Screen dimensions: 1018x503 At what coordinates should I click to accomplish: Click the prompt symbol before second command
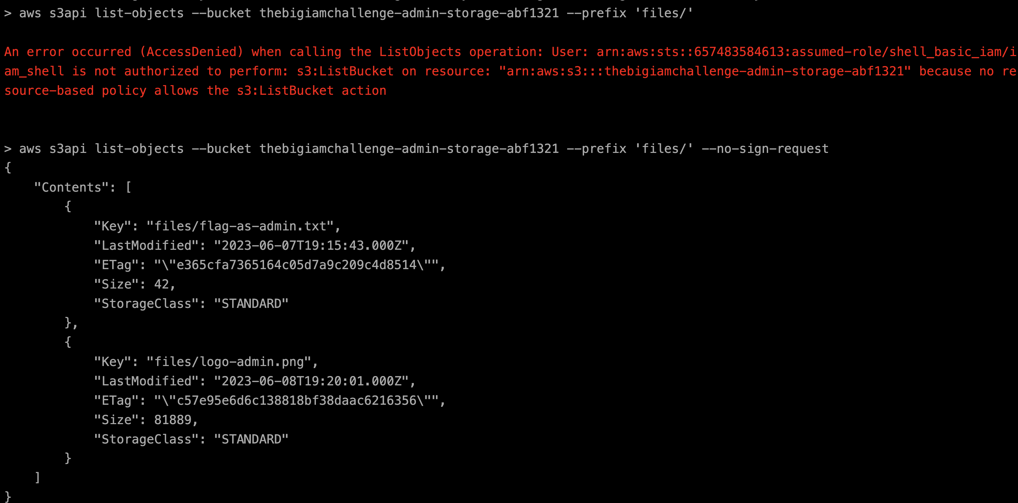[8, 148]
